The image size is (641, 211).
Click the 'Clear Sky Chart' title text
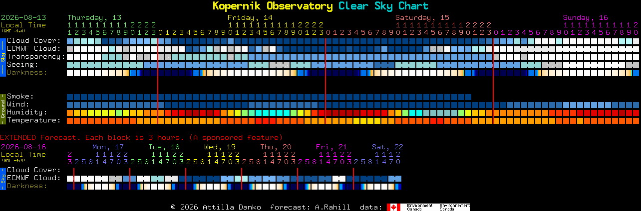(383, 6)
